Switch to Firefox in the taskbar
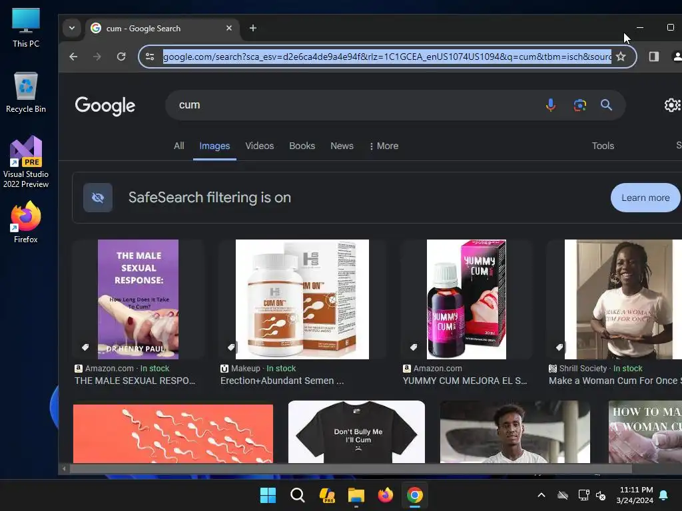The width and height of the screenshot is (682, 511). point(386,495)
